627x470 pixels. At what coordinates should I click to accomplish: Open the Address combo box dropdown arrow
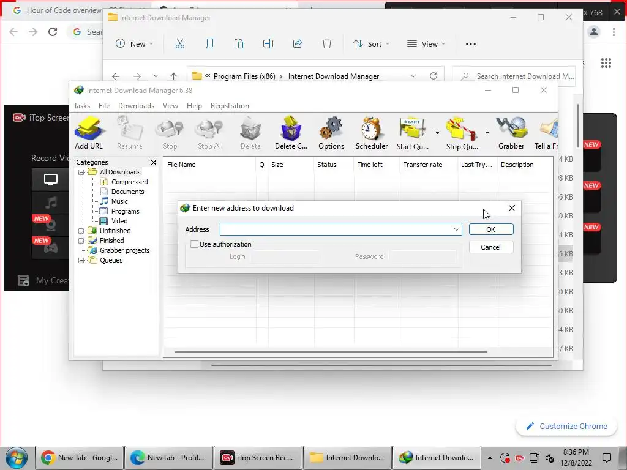point(456,229)
